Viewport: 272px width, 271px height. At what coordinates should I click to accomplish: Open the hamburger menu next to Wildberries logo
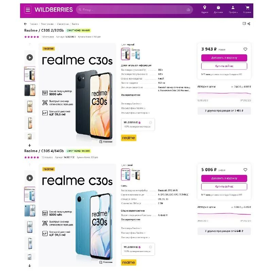click(28, 10)
